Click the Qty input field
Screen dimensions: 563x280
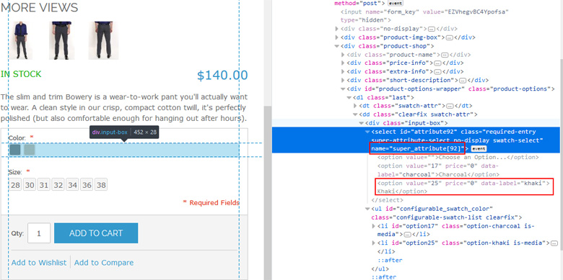coord(39,233)
